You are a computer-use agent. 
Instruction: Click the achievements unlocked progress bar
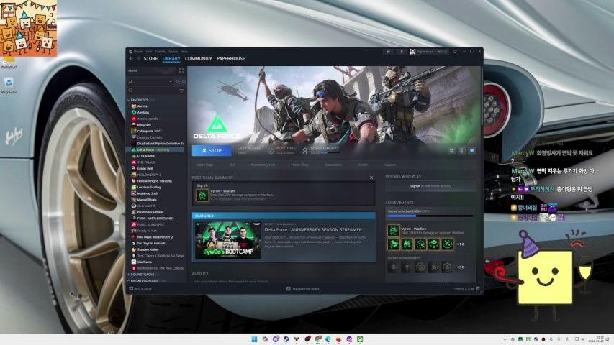click(430, 216)
